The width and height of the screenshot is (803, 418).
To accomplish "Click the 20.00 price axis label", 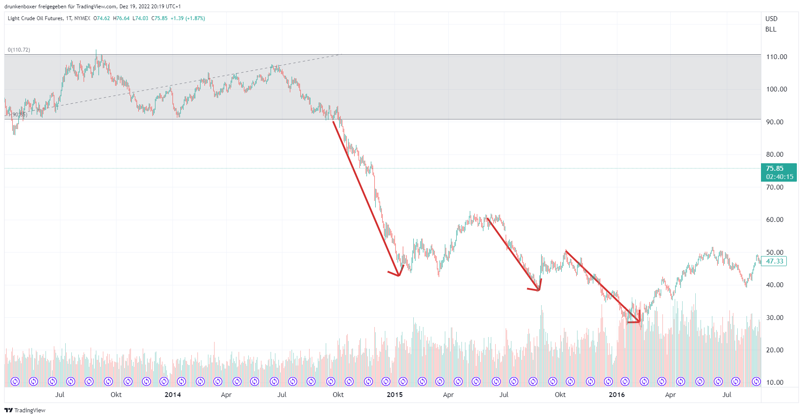I will coord(775,350).
